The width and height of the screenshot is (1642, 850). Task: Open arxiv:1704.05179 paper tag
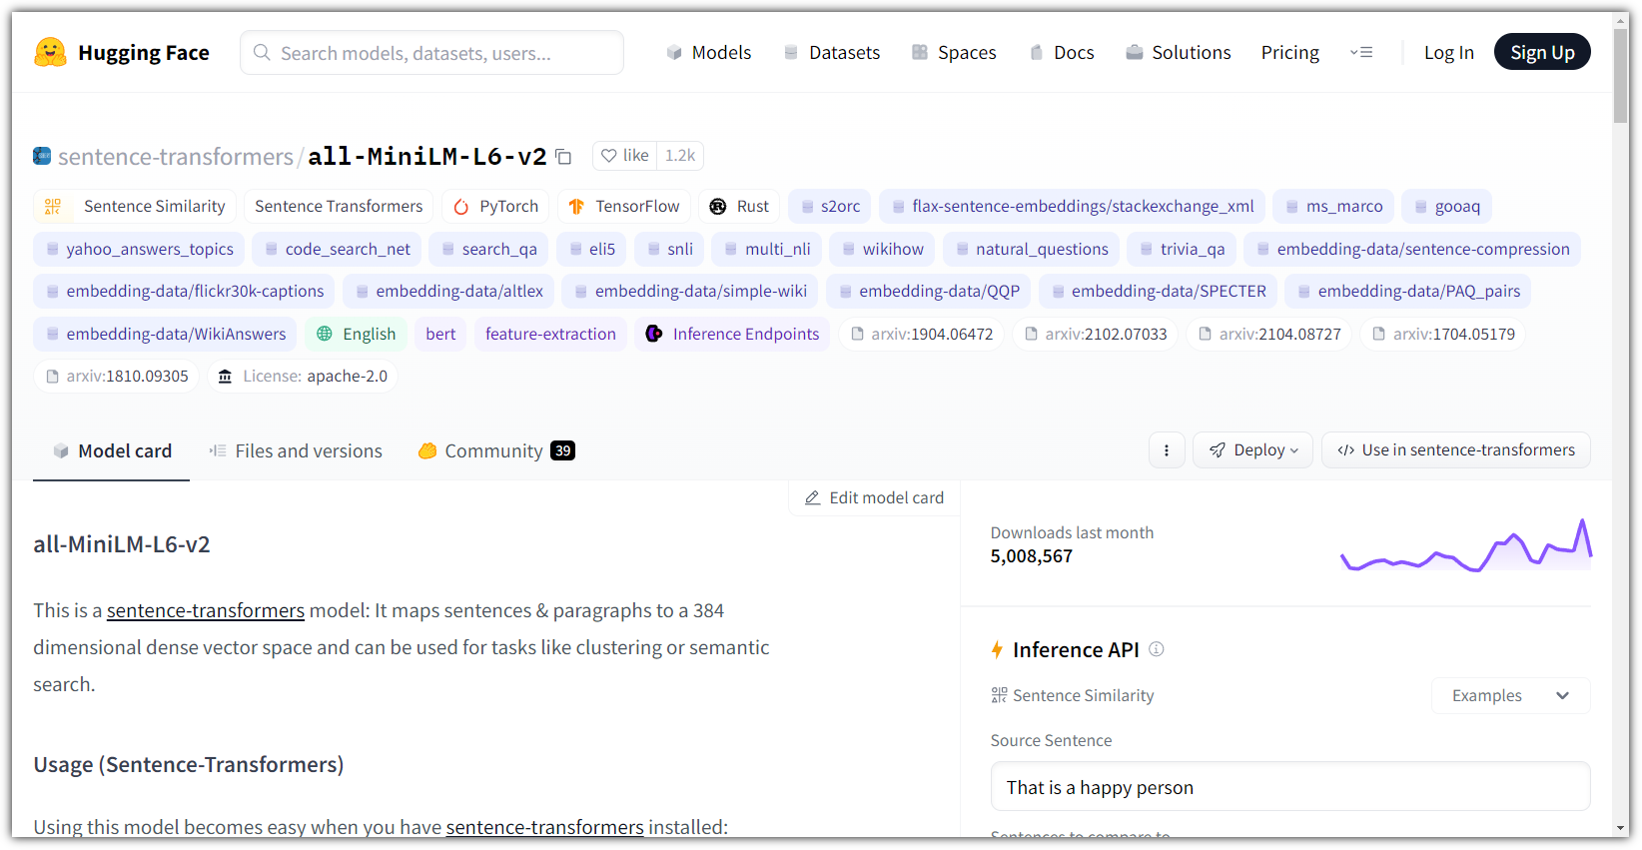1443,334
